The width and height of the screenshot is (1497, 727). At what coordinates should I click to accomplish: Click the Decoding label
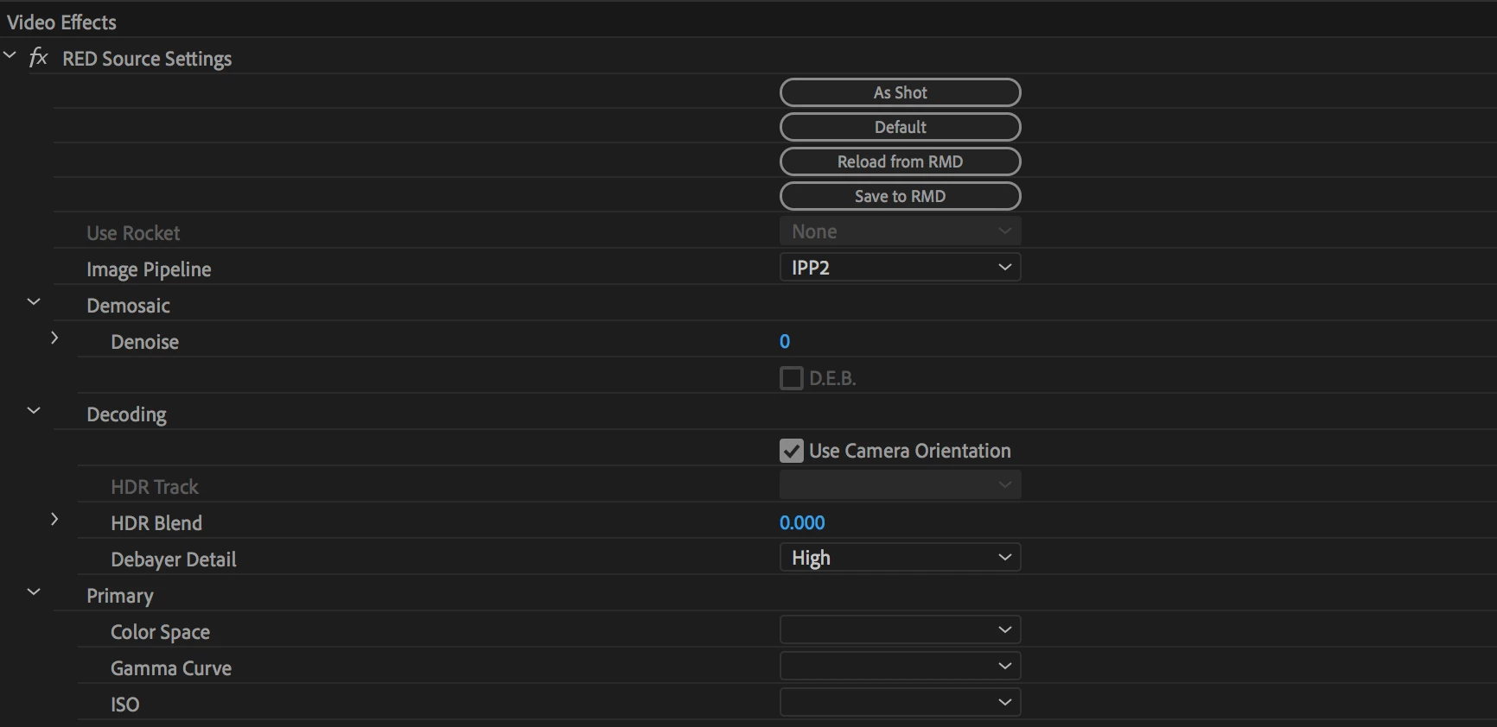(x=126, y=414)
